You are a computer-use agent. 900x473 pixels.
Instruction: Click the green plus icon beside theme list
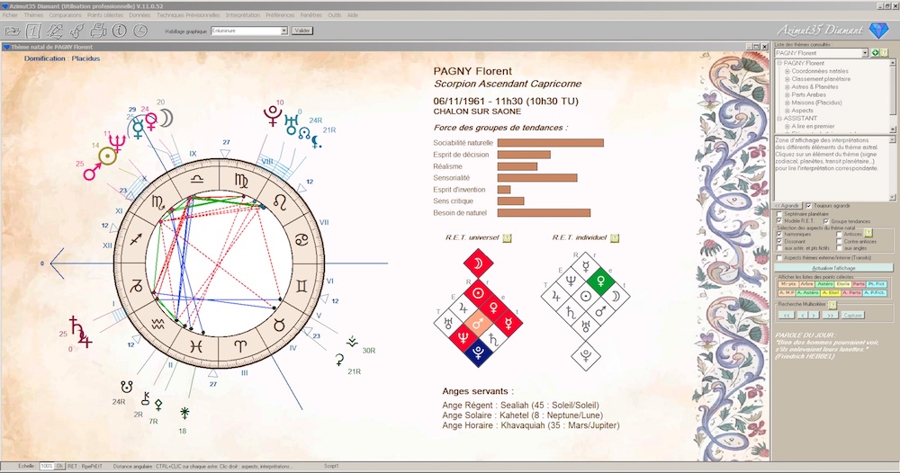[x=876, y=54]
